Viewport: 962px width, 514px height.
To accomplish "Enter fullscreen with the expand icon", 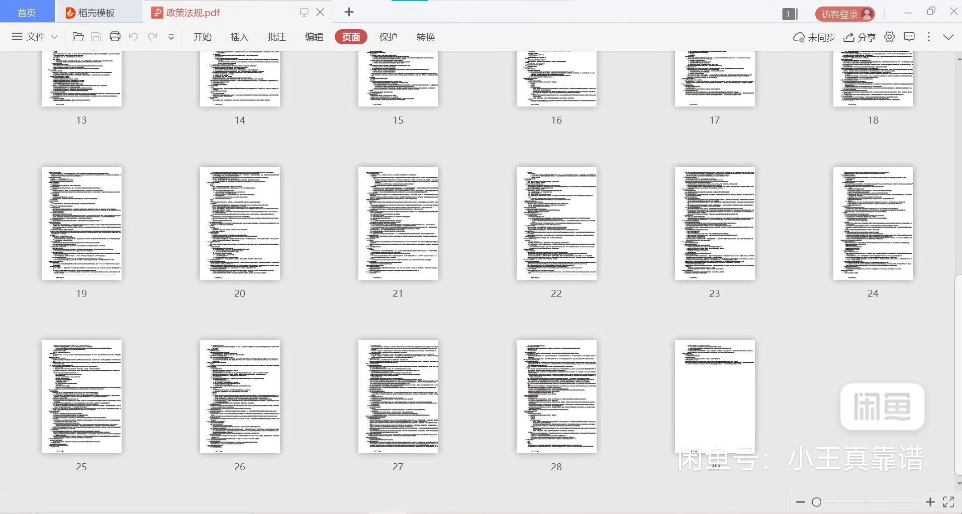I will pos(948,502).
